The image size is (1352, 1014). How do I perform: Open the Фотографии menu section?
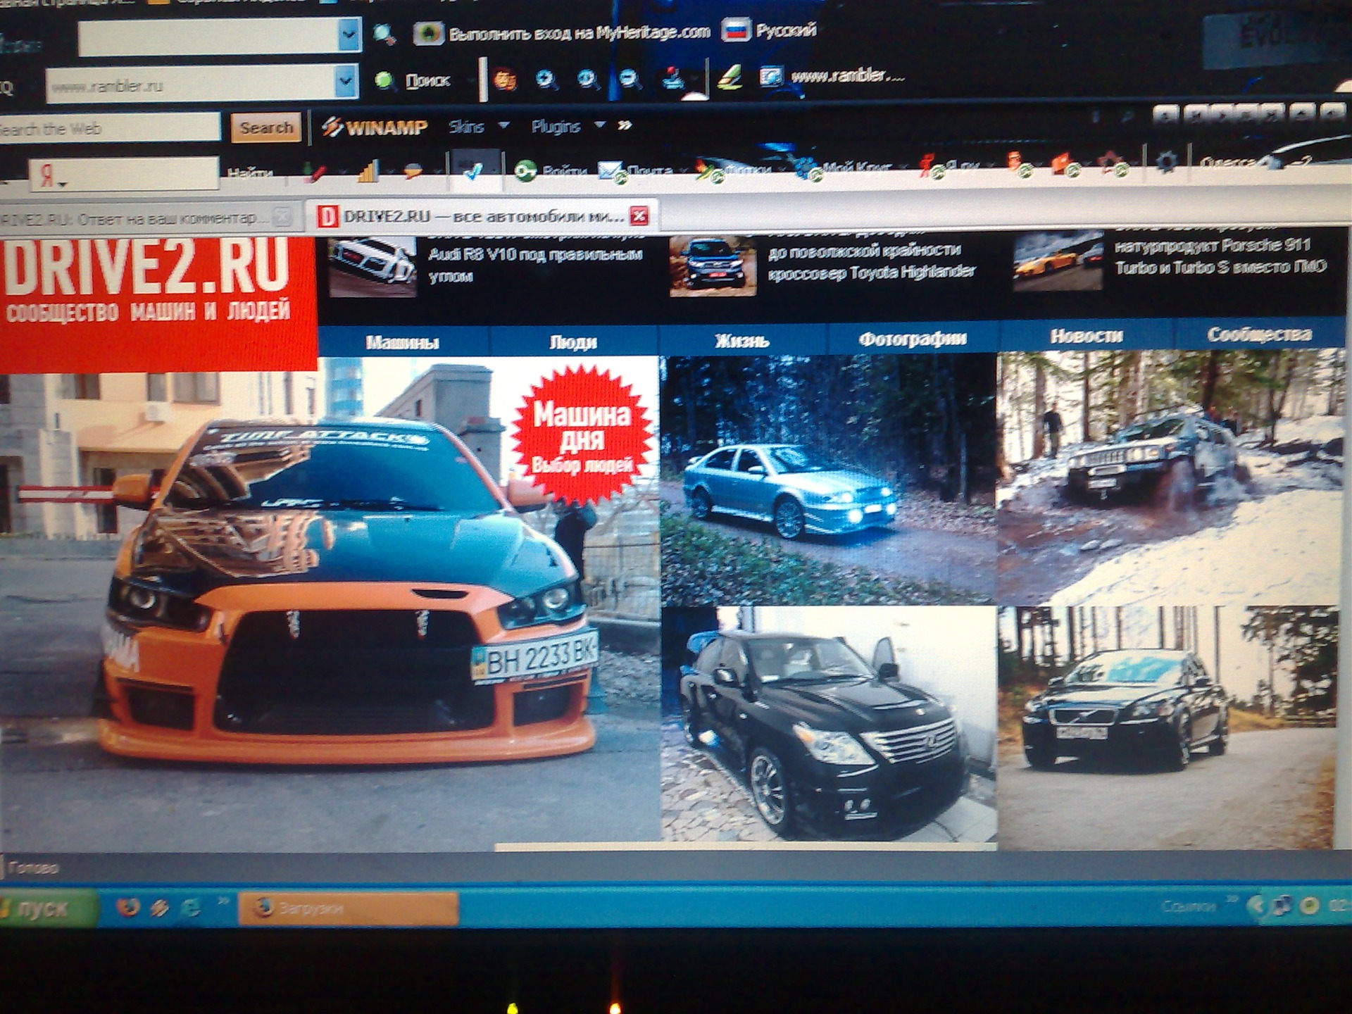pos(913,339)
